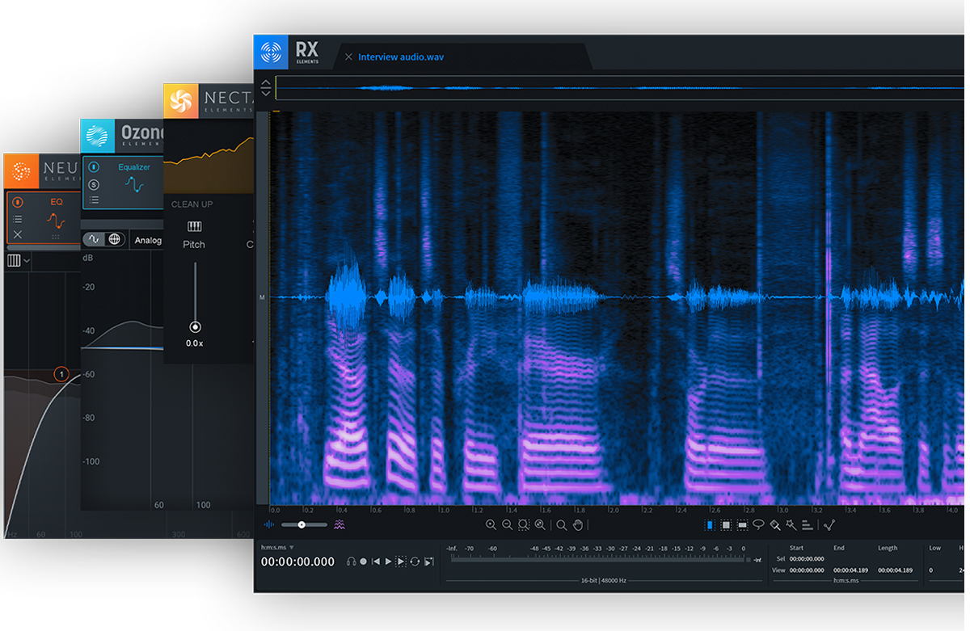Toggle play selection button in RX transport
970x631 pixels.
click(401, 562)
